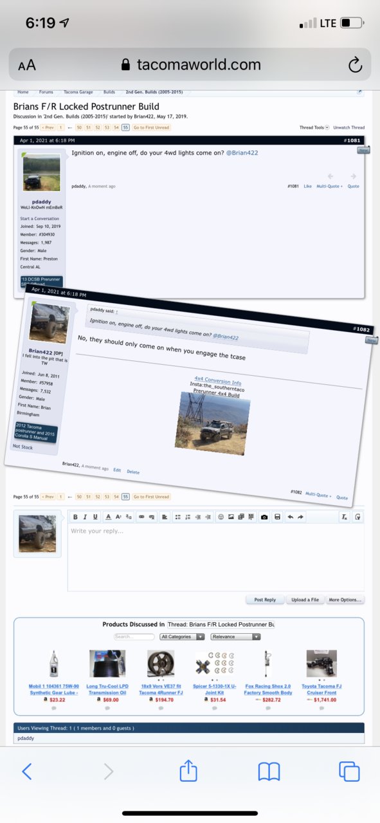Open Safari tabs overview icon

pyautogui.click(x=348, y=772)
